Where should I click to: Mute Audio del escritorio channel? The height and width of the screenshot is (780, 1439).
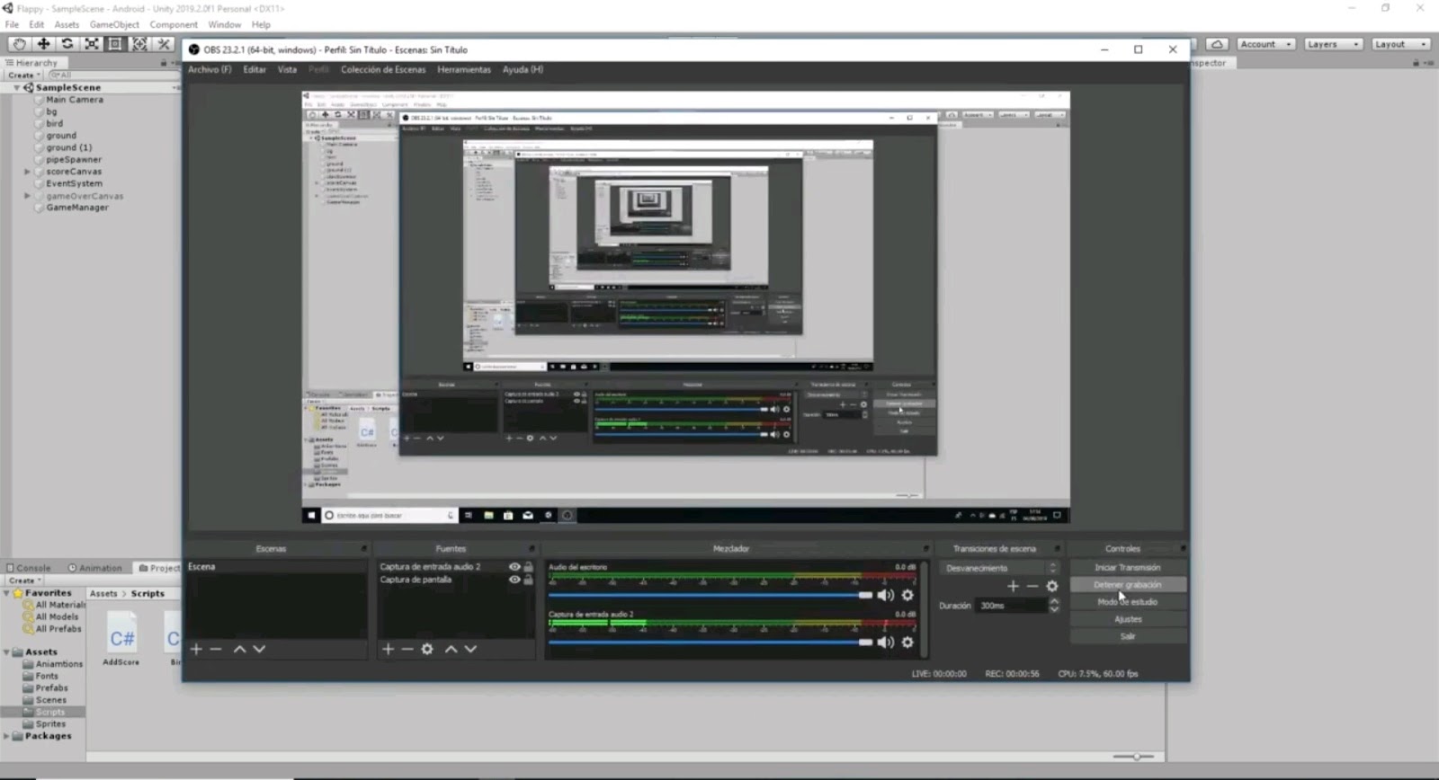coord(886,595)
